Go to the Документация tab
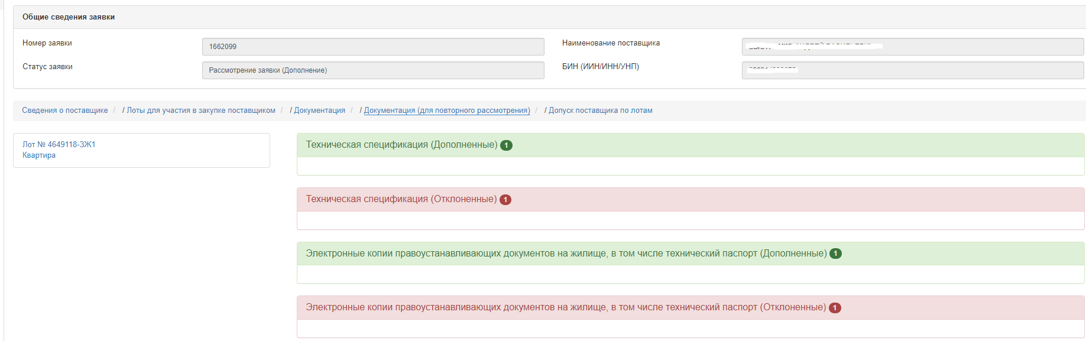1086x341 pixels. tap(319, 111)
